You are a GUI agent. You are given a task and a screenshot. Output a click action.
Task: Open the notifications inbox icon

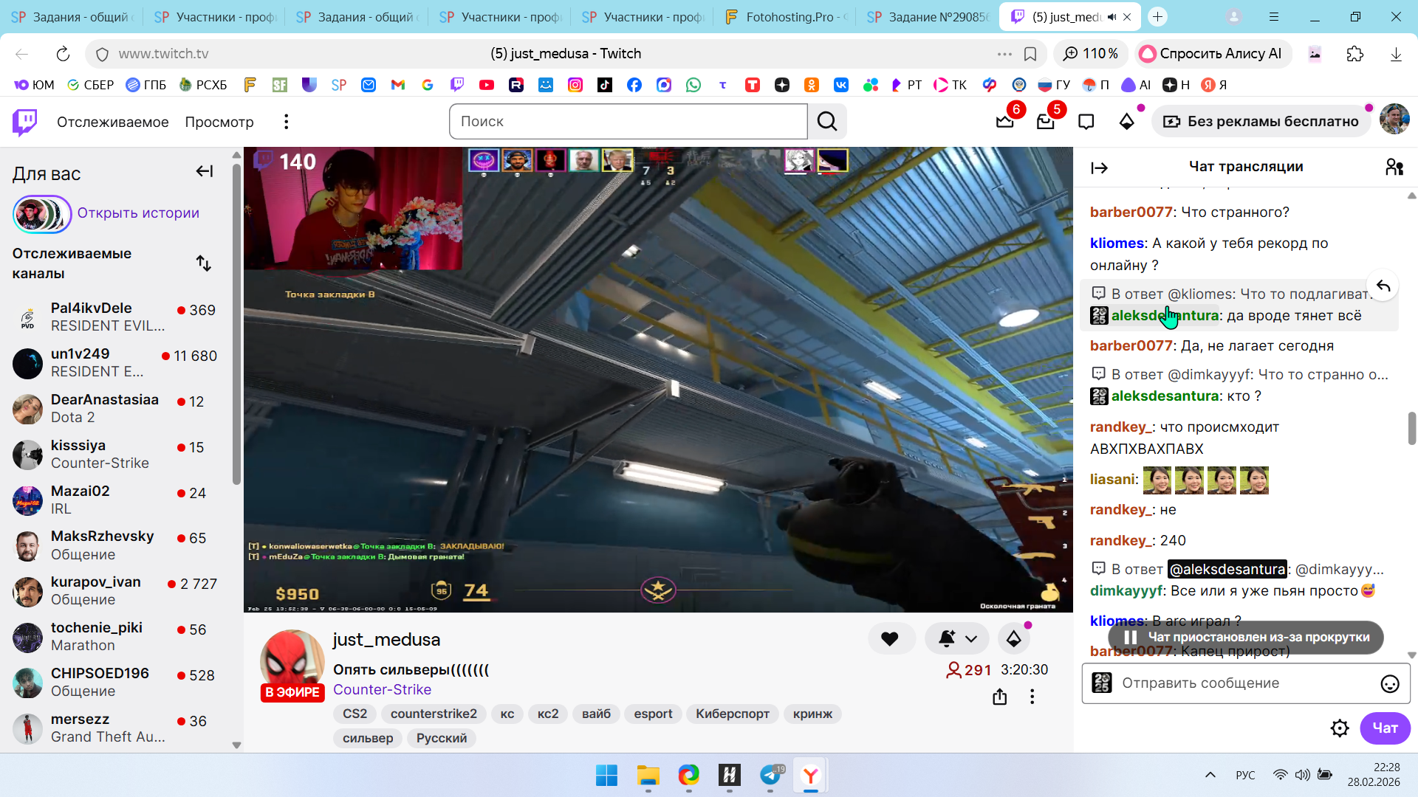(1045, 122)
